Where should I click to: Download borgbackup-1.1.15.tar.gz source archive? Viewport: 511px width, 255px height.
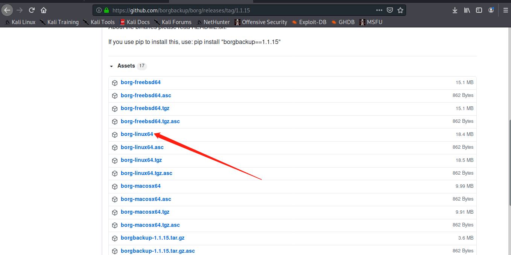(x=152, y=238)
